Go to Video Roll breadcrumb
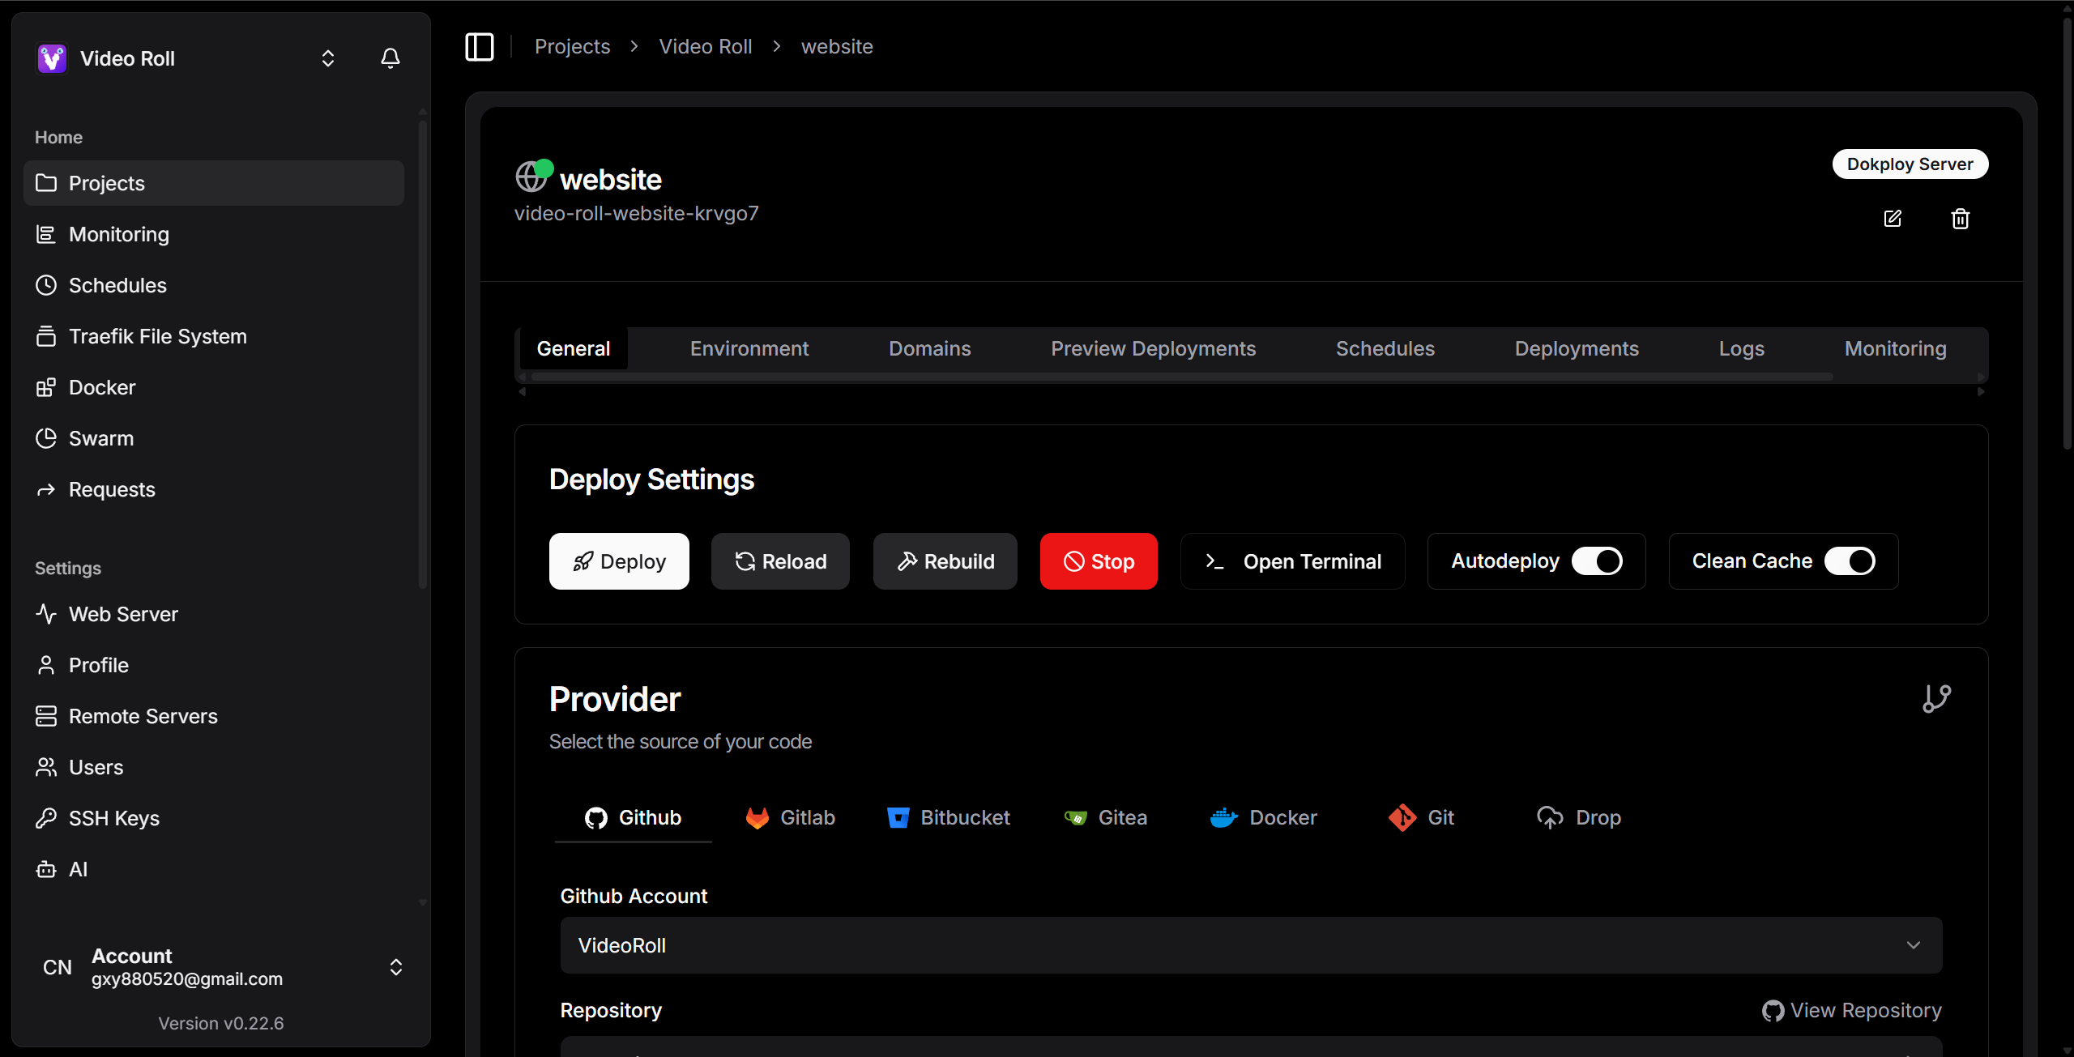This screenshot has height=1057, width=2074. [705, 46]
